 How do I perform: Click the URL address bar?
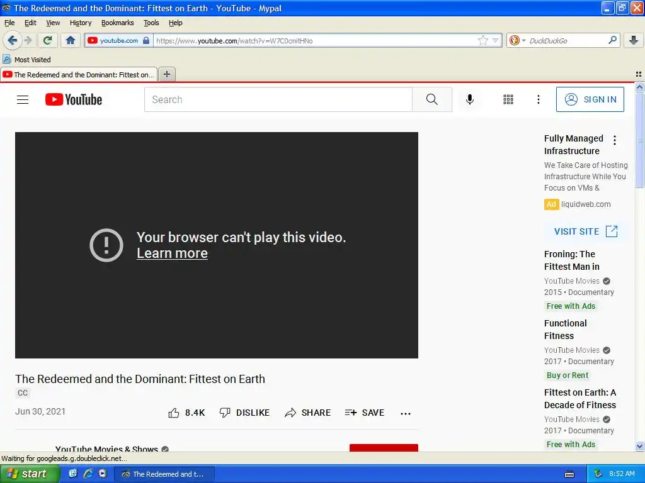tap(315, 40)
